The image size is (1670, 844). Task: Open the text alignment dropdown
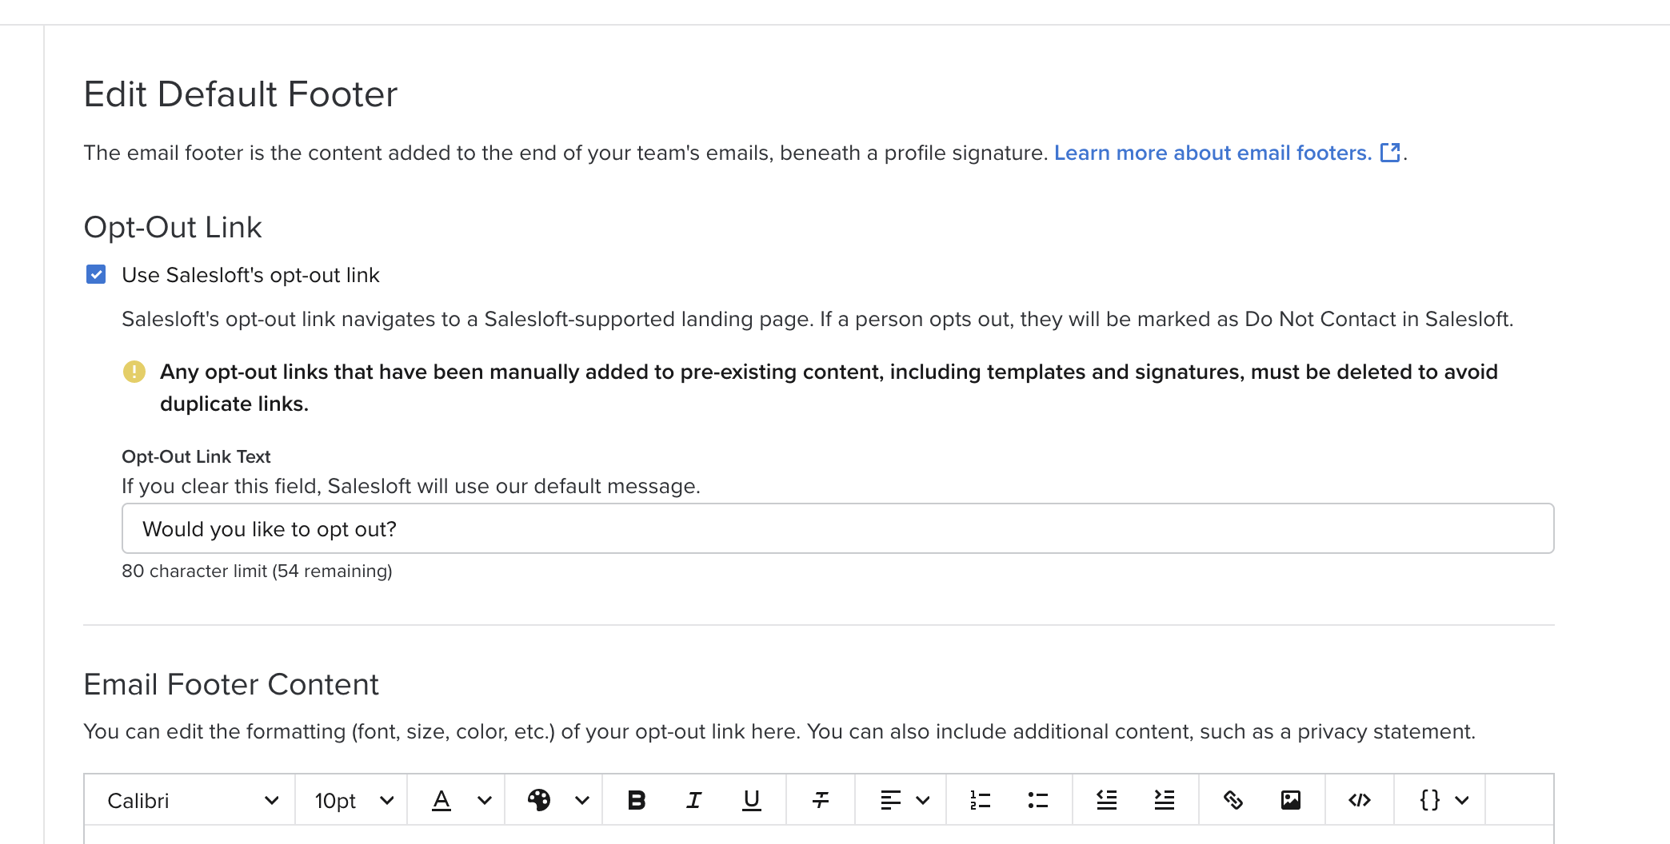click(904, 800)
